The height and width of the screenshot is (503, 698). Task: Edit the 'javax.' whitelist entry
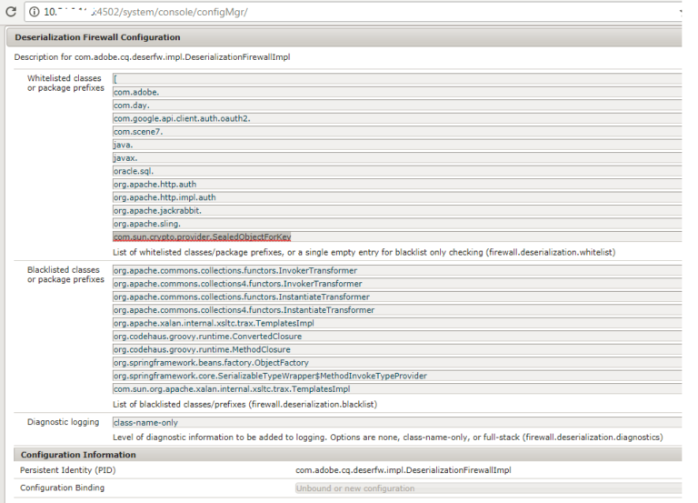click(397, 157)
